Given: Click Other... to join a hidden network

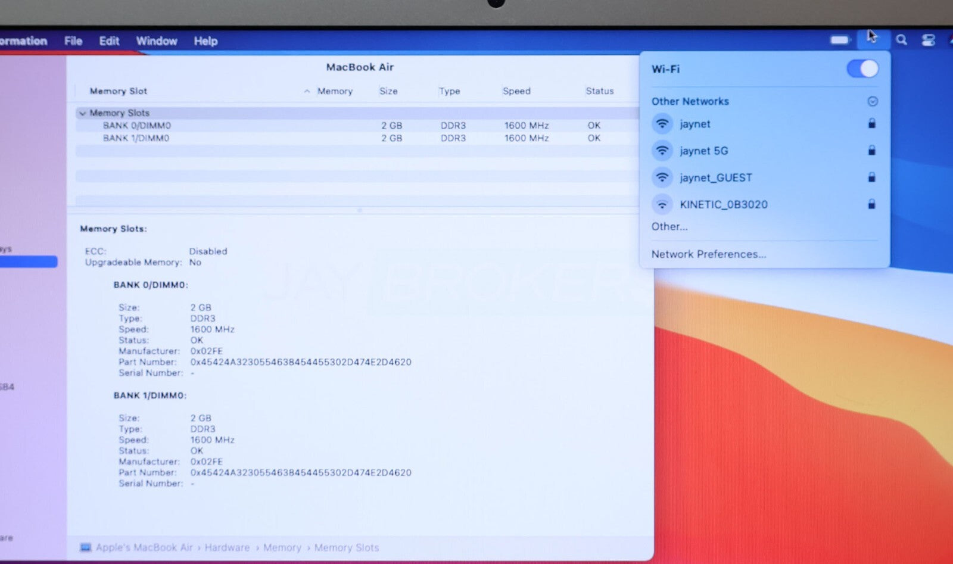Looking at the screenshot, I should click(669, 226).
